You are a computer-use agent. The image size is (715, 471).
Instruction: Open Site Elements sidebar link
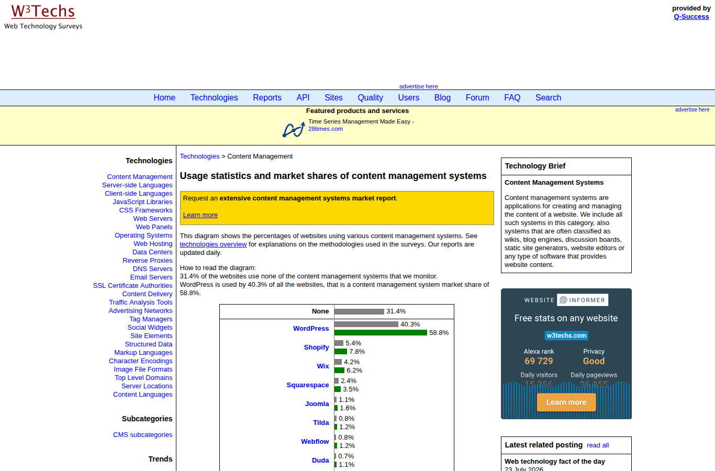point(151,336)
